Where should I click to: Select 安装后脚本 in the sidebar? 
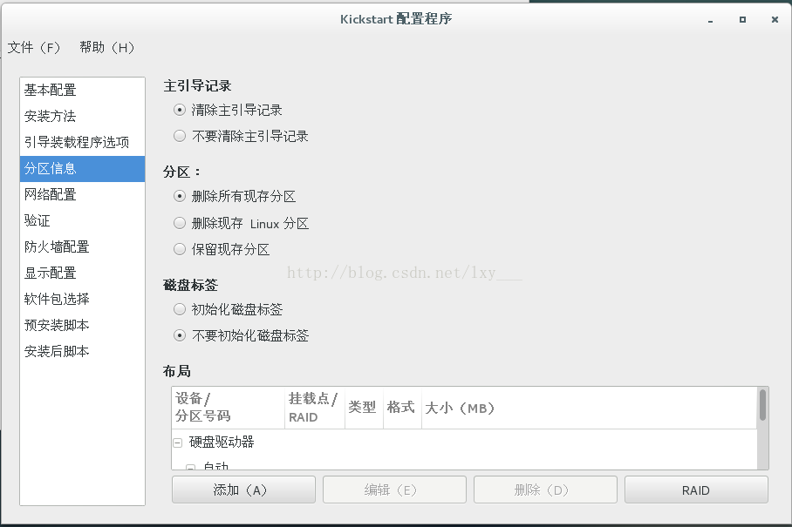[x=82, y=352]
